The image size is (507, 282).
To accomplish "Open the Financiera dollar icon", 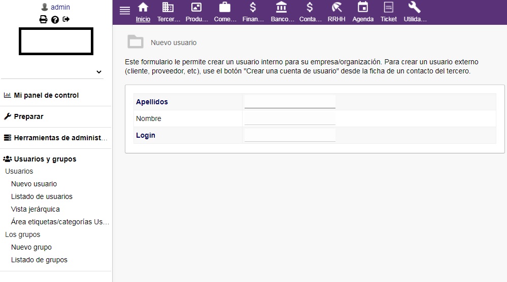I will click(253, 7).
